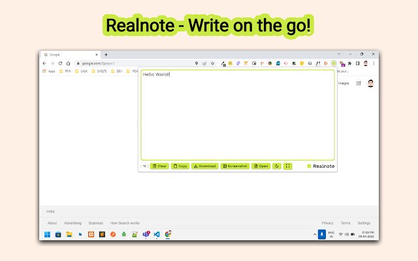
Task: Click the share page icon in address bar
Action: click(204, 63)
